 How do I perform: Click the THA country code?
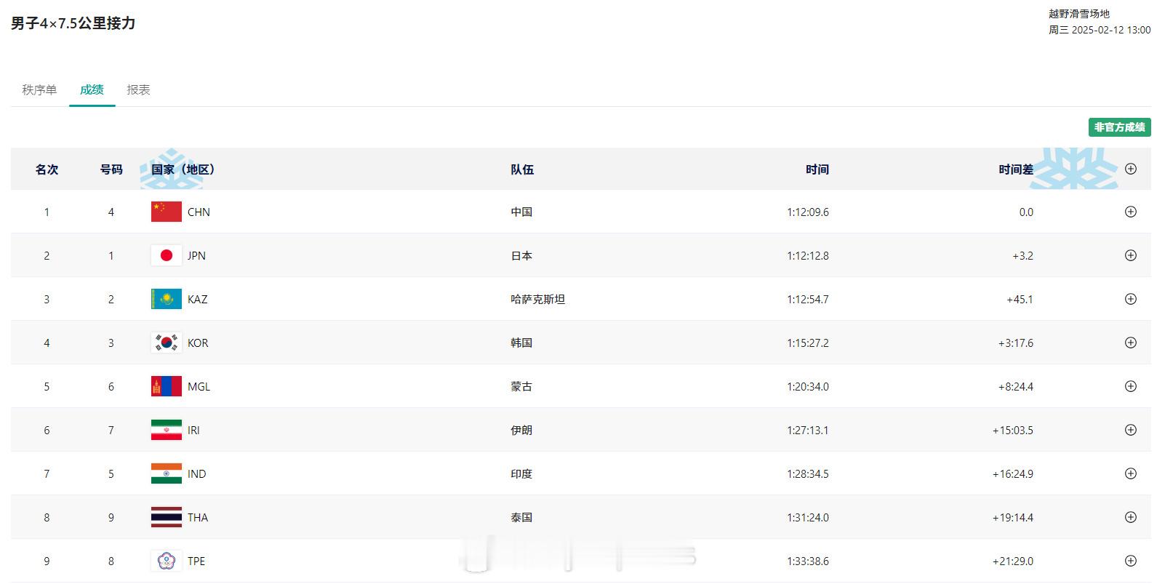pyautogui.click(x=198, y=518)
